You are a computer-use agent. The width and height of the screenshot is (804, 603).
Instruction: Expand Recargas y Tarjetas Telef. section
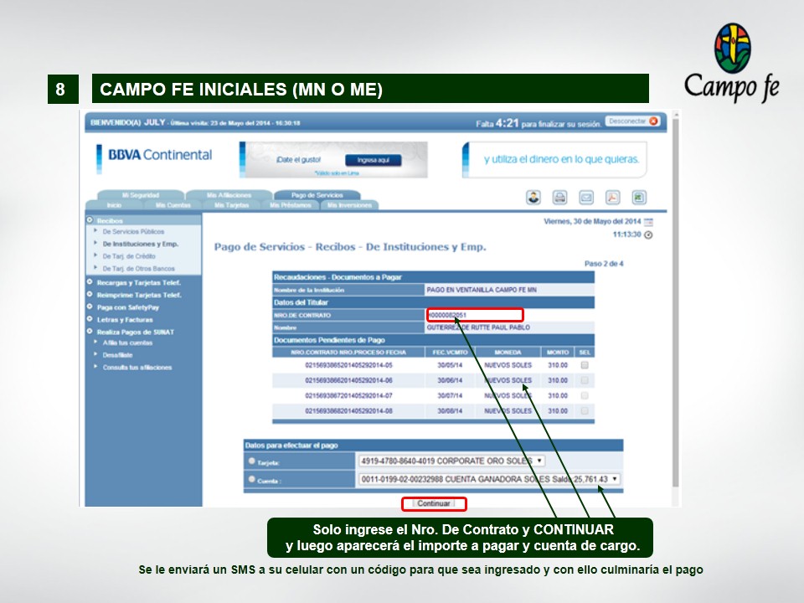pos(90,282)
